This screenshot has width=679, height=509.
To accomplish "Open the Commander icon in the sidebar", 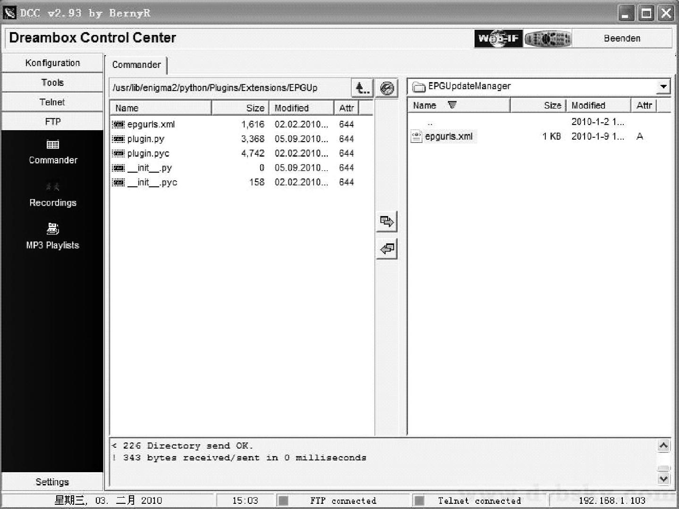I will tap(52, 144).
